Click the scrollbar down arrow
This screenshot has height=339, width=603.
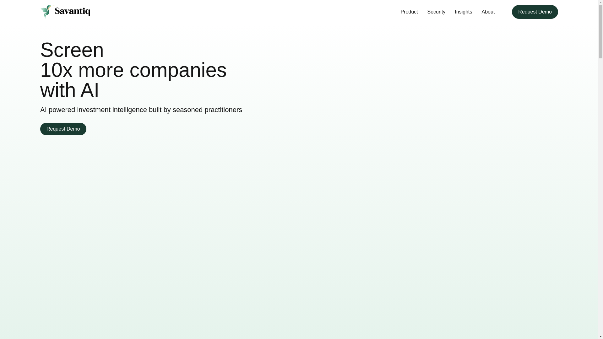pyautogui.click(x=600, y=336)
